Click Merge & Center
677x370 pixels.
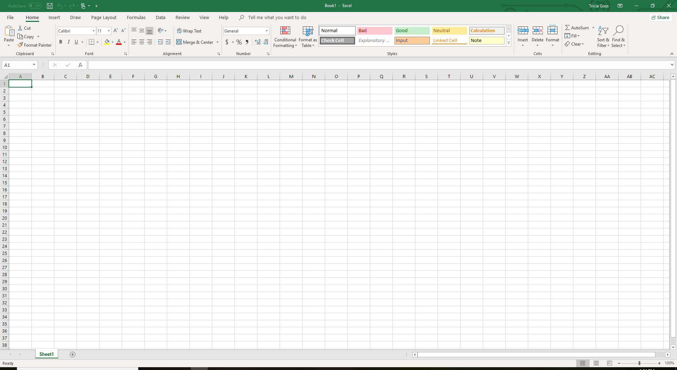point(195,42)
